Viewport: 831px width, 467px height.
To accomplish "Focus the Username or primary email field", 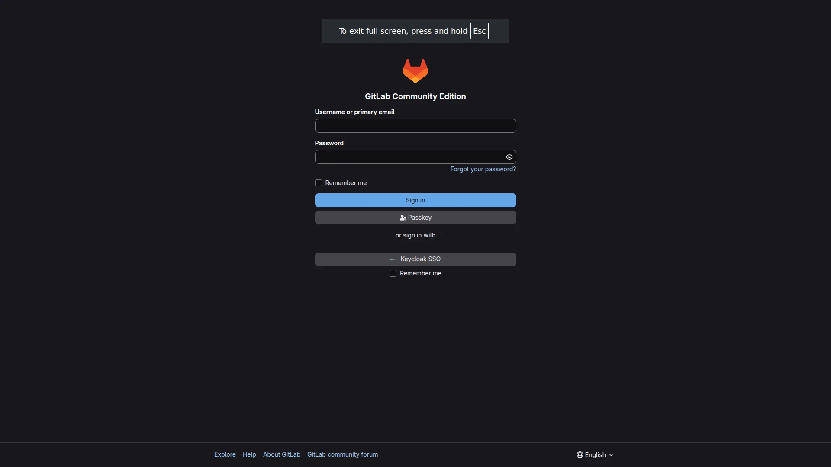I will pos(415,126).
